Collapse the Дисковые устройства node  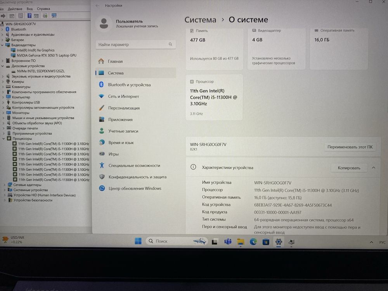tap(2, 66)
